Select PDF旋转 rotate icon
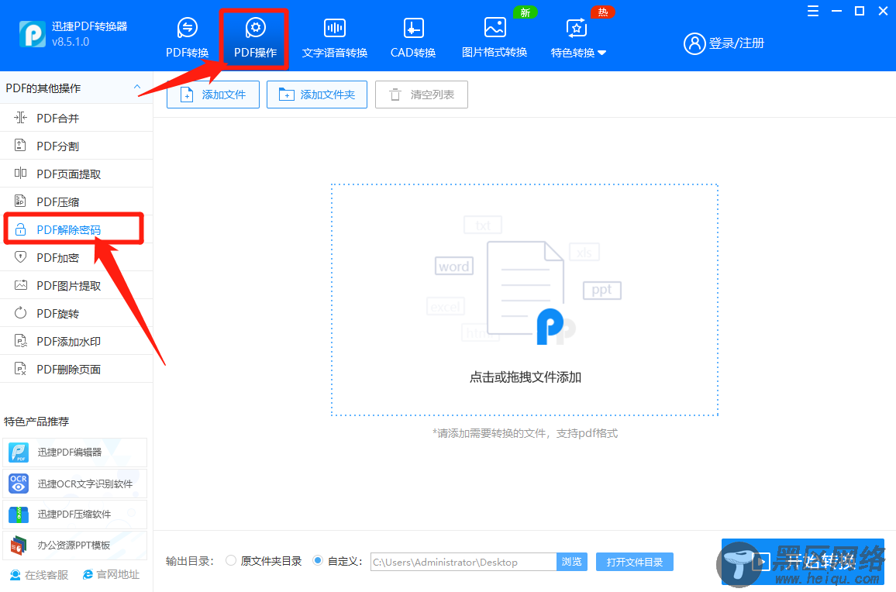The image size is (896, 592). pyautogui.click(x=21, y=313)
